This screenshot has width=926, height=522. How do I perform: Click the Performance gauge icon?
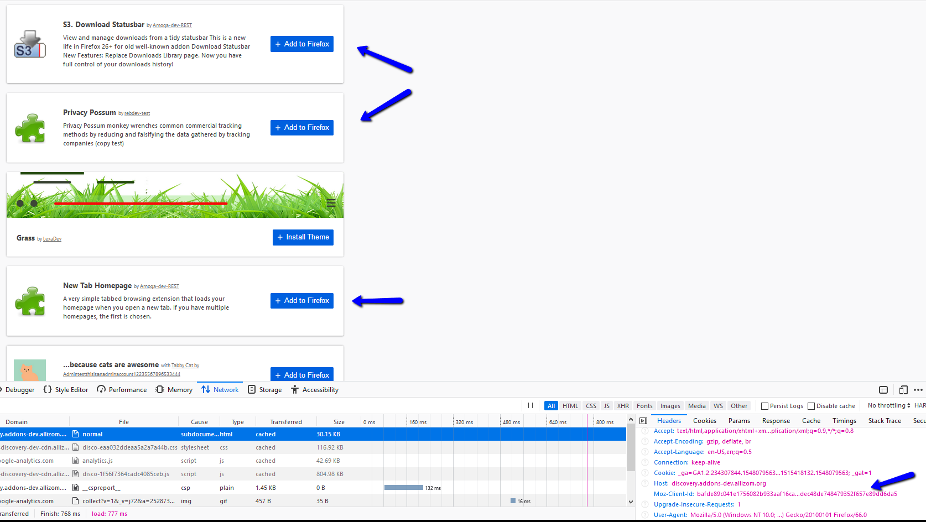click(x=101, y=389)
